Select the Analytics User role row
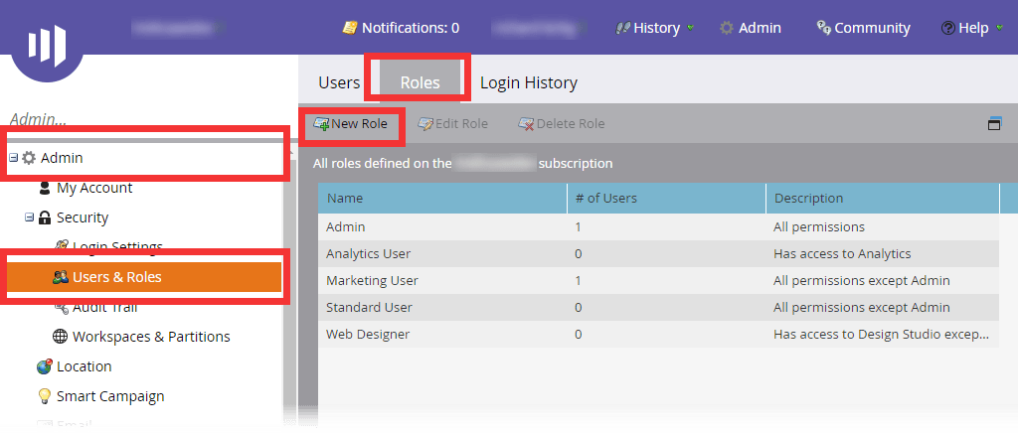 [x=658, y=253]
